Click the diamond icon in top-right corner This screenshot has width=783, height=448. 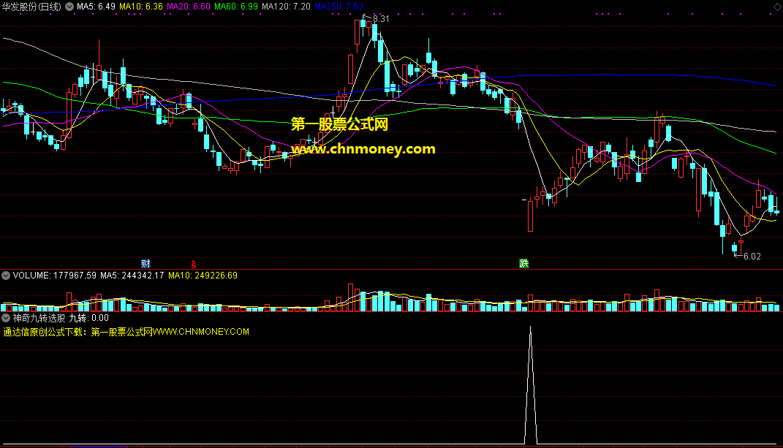tap(777, 7)
